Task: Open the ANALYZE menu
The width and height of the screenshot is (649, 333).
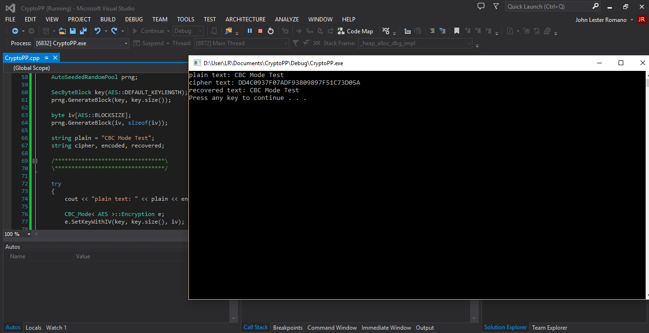Action: 287,20
